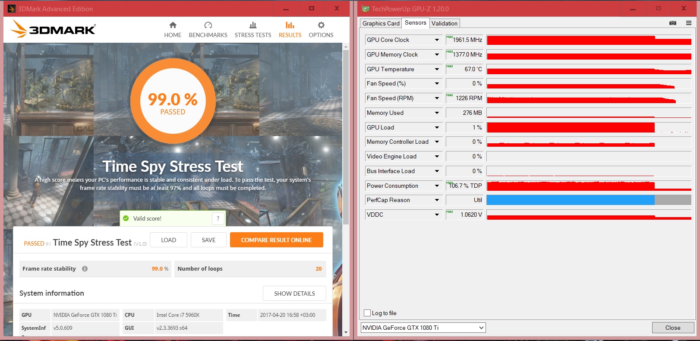Click the LOAD button in 3DMark
The width and height of the screenshot is (700, 341).
[168, 240]
